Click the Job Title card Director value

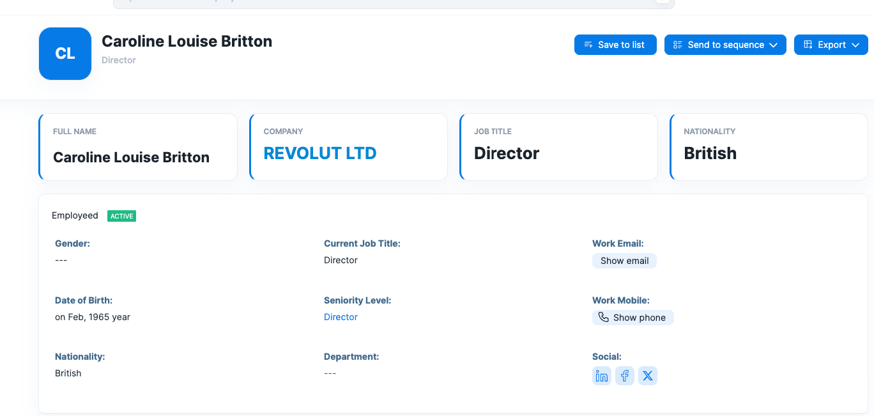pyautogui.click(x=507, y=153)
